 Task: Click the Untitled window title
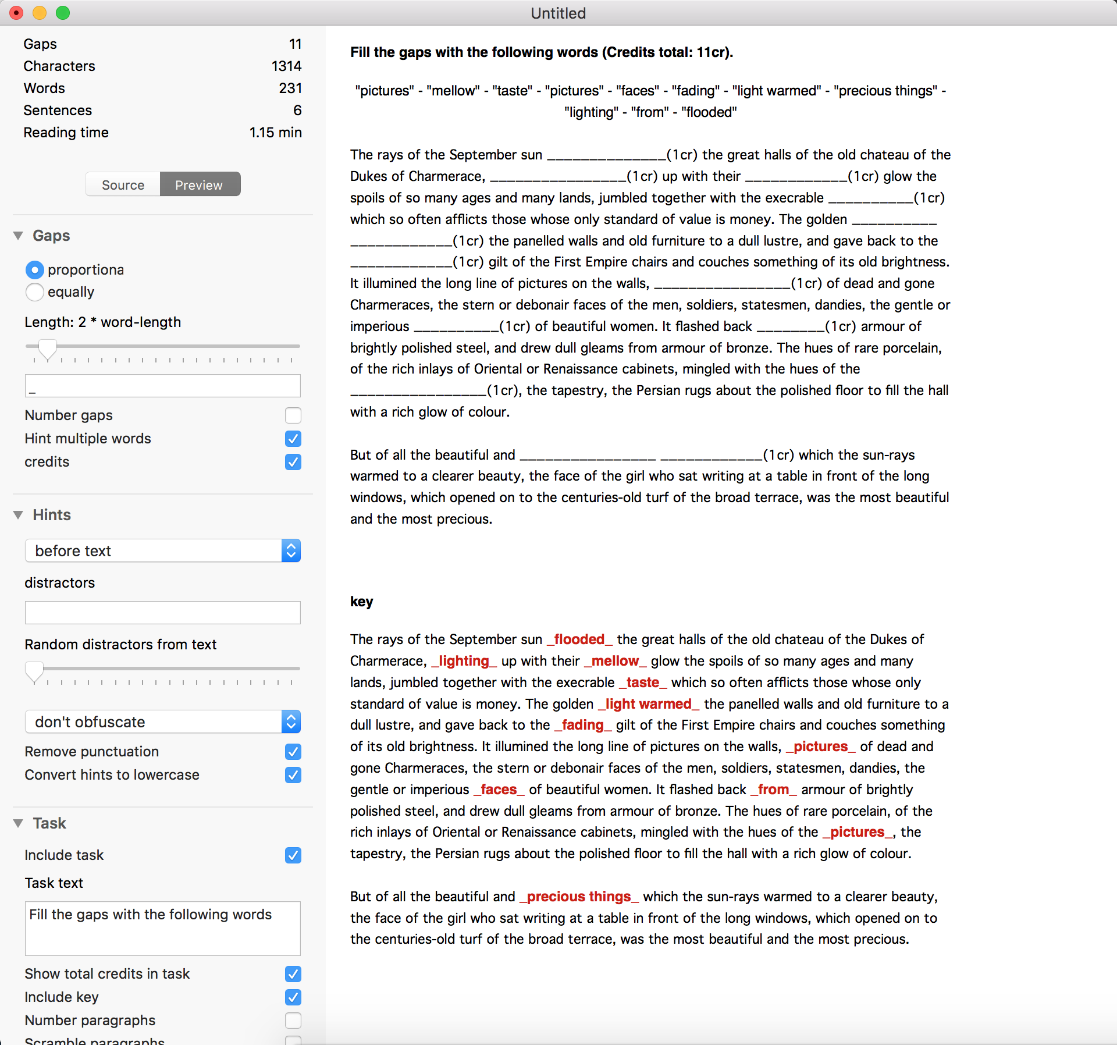pos(558,13)
